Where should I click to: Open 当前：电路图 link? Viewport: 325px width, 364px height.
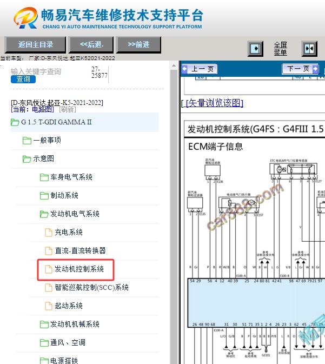32,109
